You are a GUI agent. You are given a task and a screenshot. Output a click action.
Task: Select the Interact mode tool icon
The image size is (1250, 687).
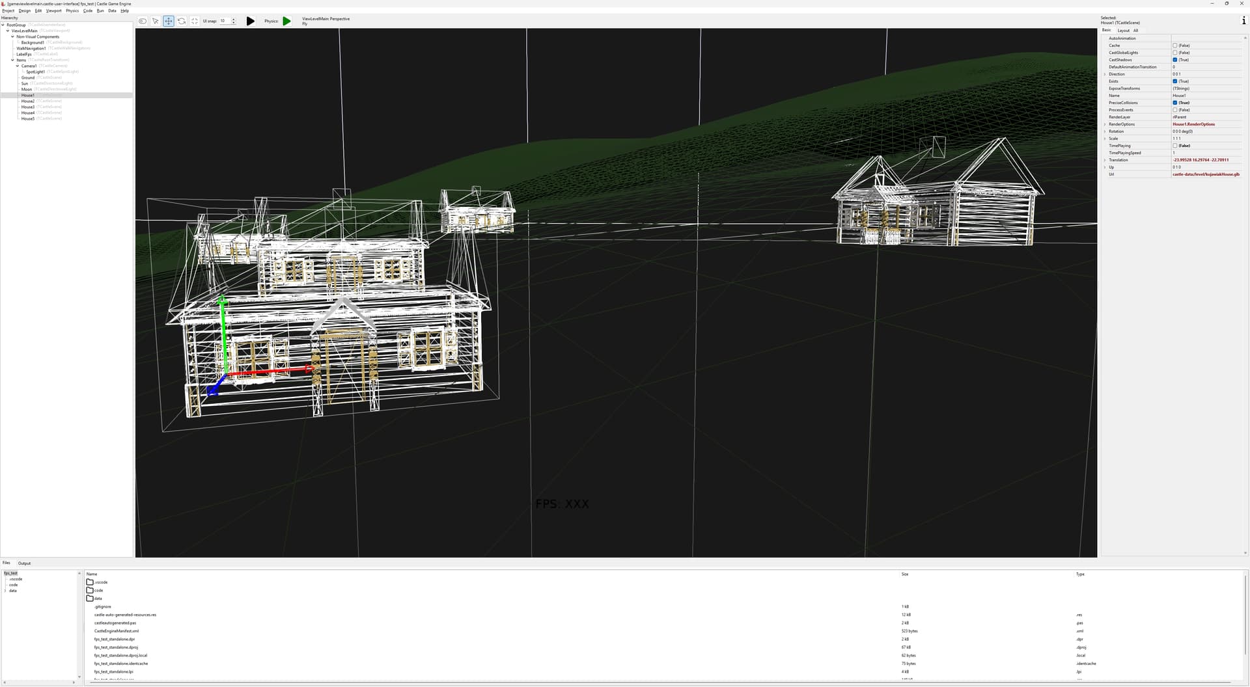(143, 21)
